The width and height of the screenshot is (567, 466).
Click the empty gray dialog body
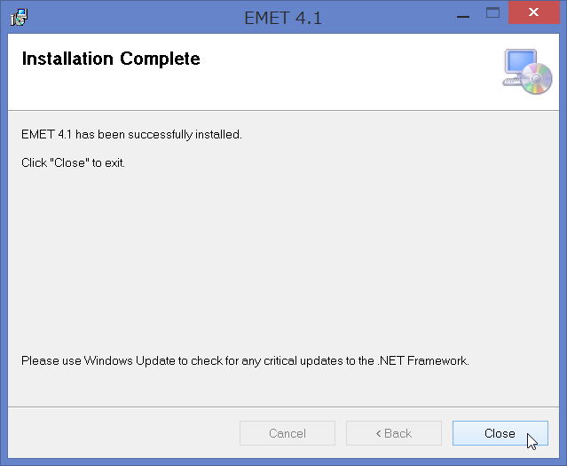click(283, 260)
